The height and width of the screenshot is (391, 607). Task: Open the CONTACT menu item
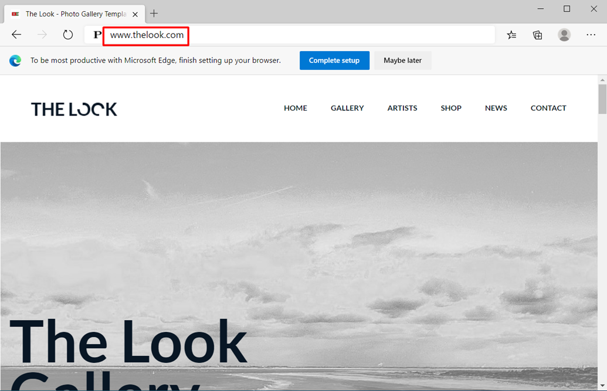pyautogui.click(x=548, y=108)
